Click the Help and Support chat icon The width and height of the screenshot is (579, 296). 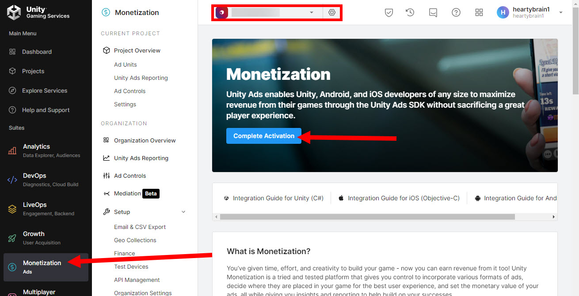coord(12,110)
